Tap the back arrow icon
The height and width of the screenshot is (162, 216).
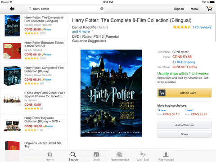[12, 9]
